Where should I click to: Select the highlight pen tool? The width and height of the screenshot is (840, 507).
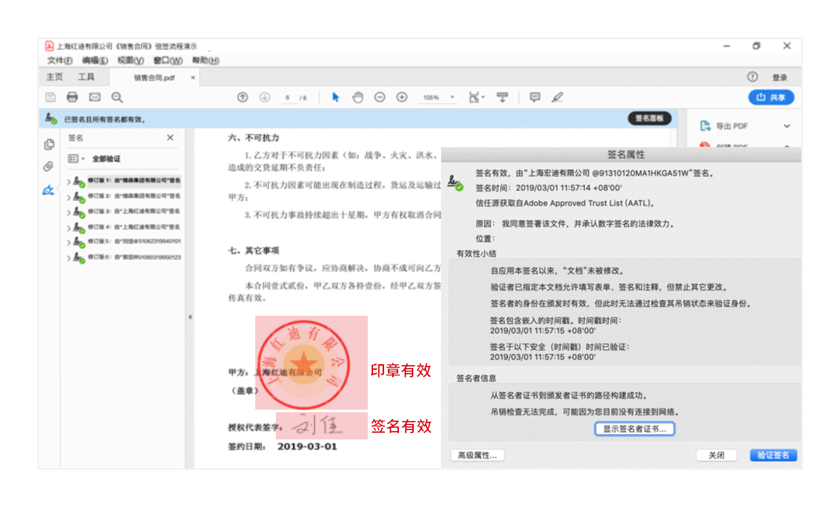point(557,97)
